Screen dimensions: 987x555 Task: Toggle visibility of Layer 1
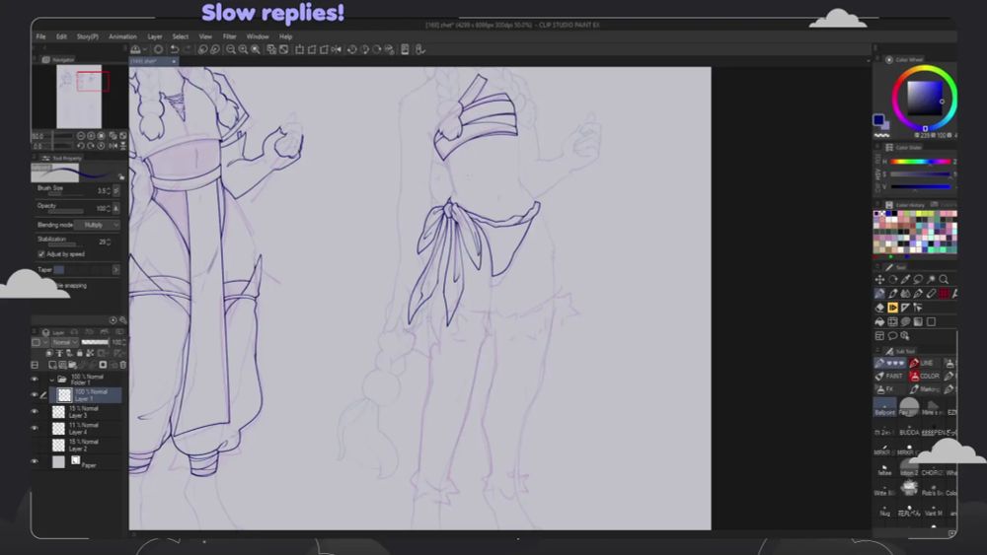pyautogui.click(x=35, y=394)
